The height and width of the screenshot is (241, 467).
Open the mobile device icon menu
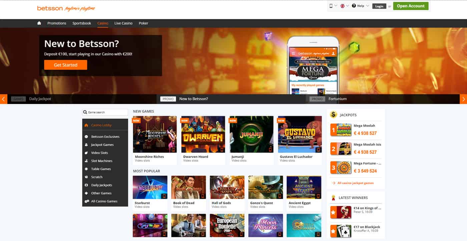[x=331, y=6]
